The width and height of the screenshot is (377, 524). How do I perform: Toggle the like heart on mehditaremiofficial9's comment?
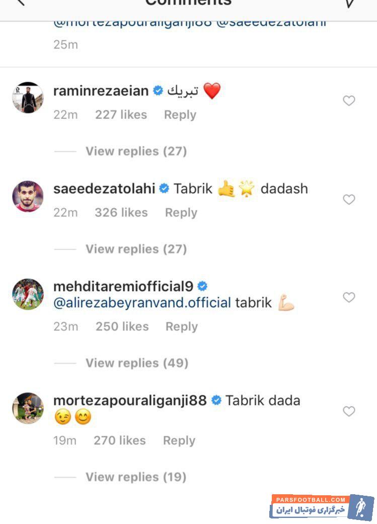coord(349,298)
